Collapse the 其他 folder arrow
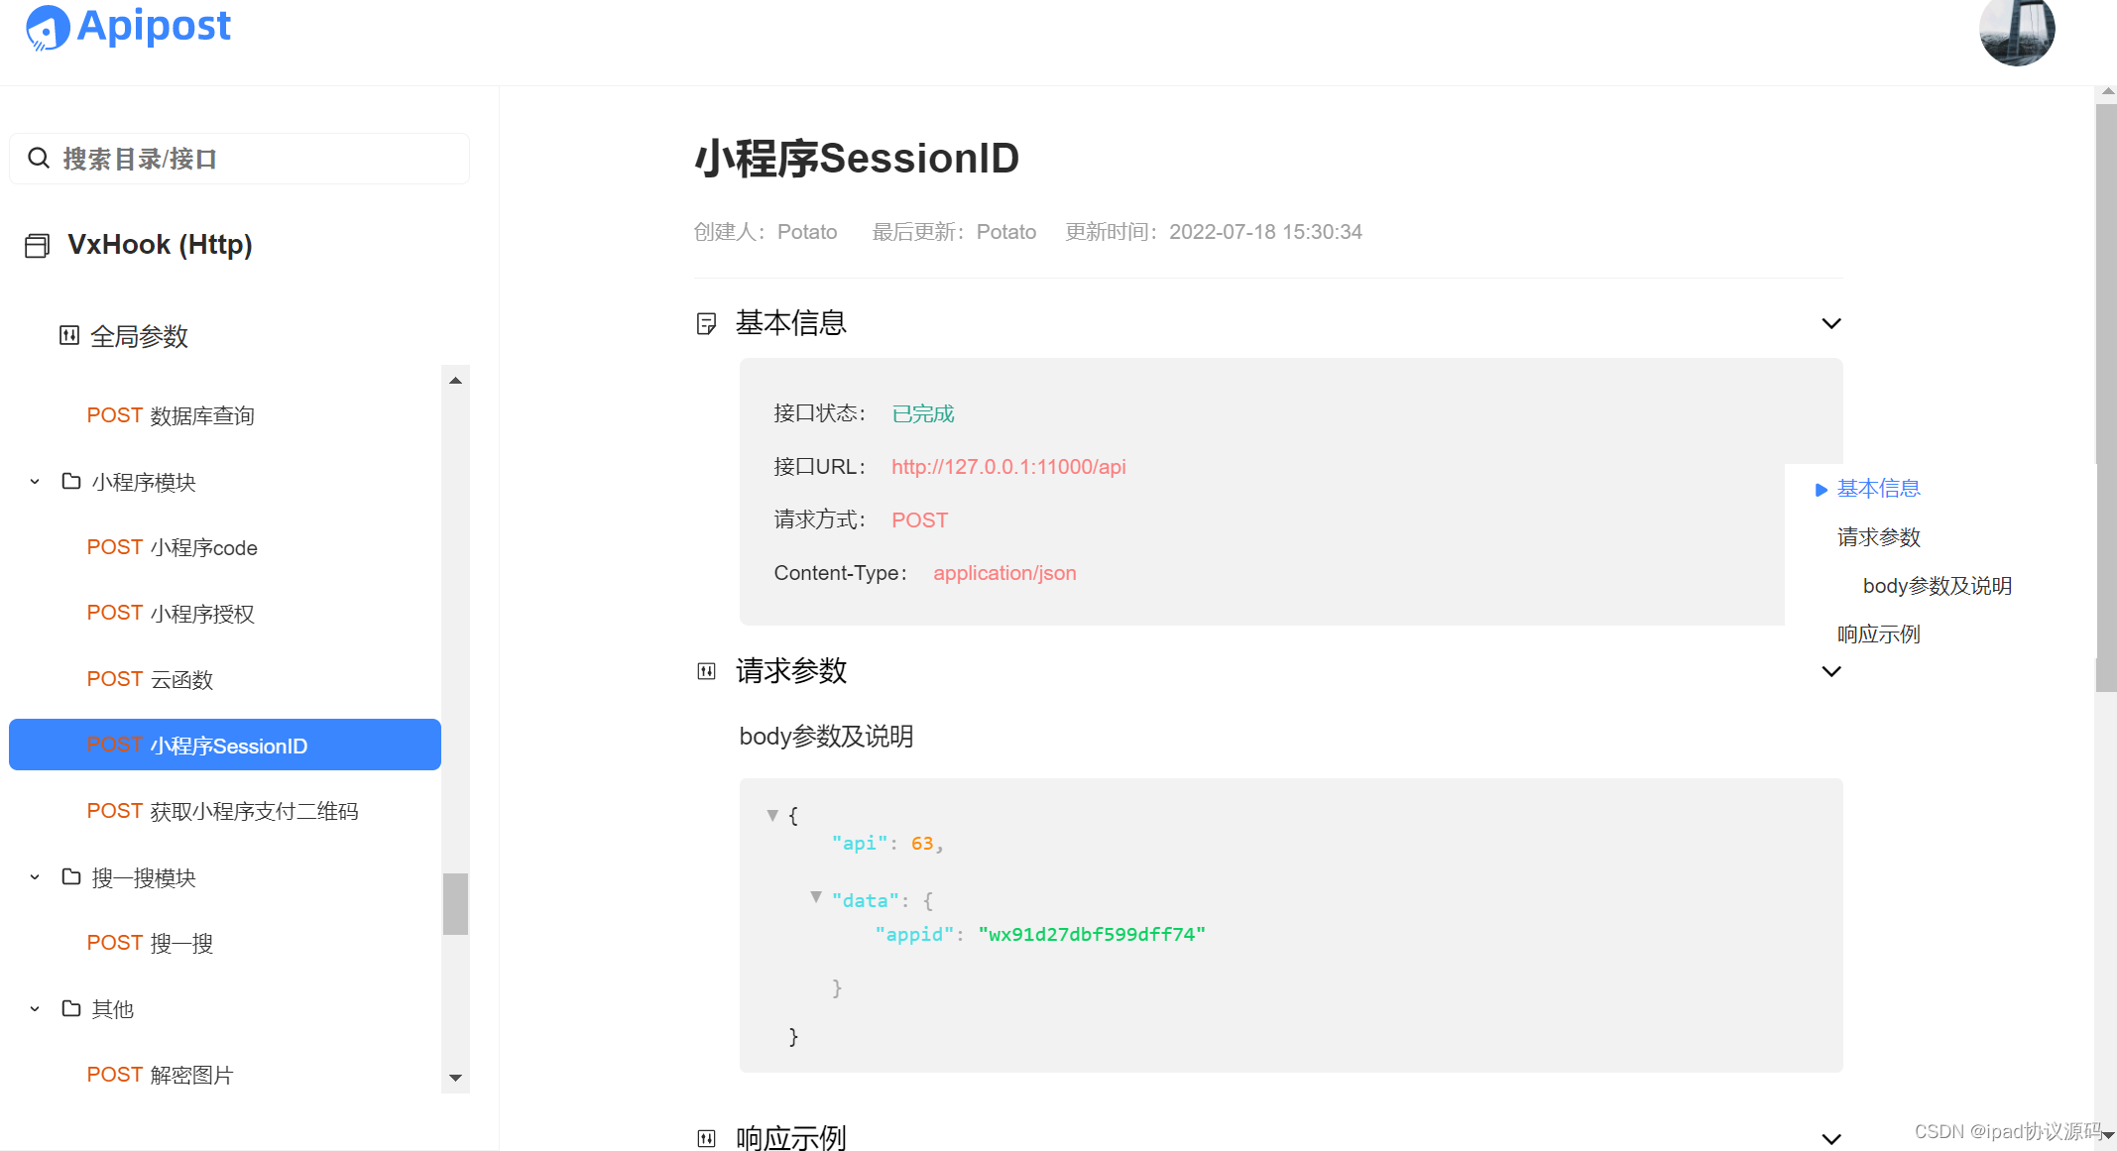Image resolution: width=2117 pixels, height=1151 pixels. click(x=35, y=1009)
